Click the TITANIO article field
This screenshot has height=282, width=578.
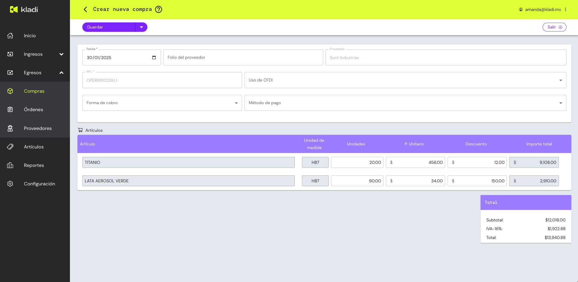point(188,162)
